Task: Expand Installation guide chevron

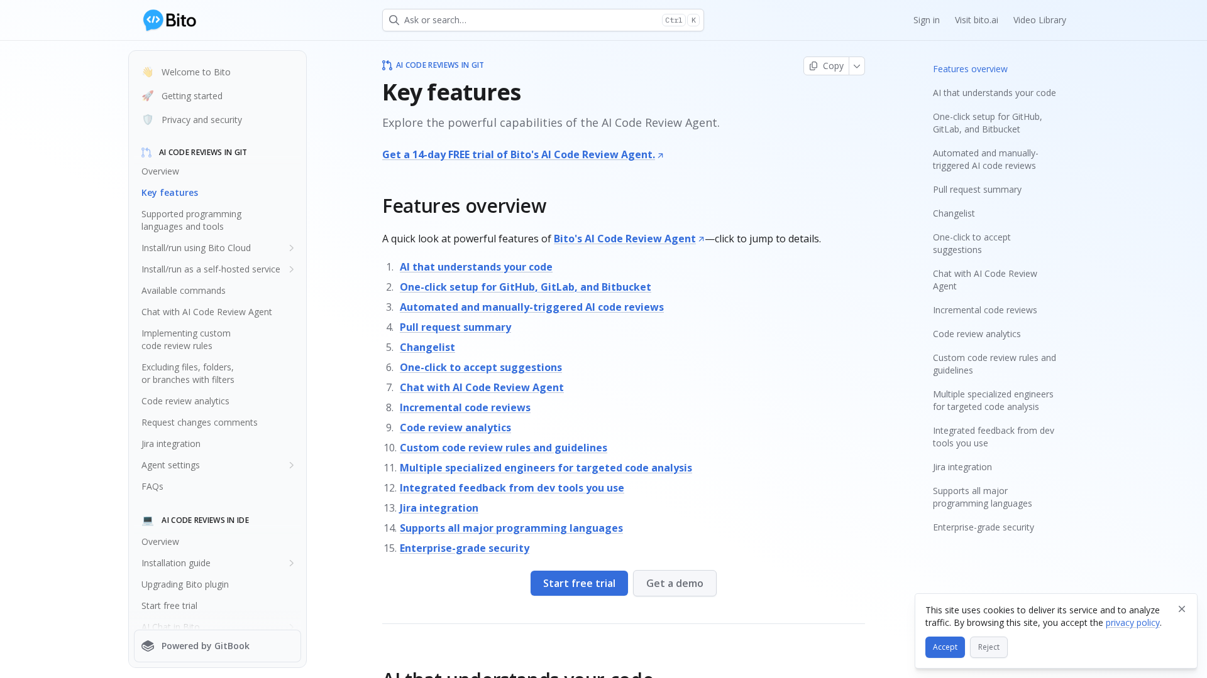Action: coord(292,563)
